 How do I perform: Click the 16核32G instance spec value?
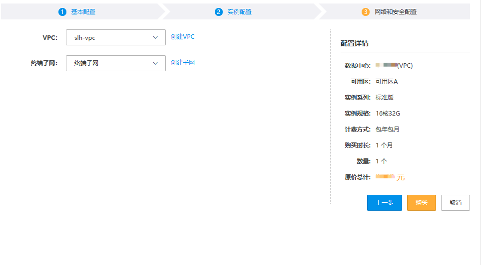click(x=388, y=114)
